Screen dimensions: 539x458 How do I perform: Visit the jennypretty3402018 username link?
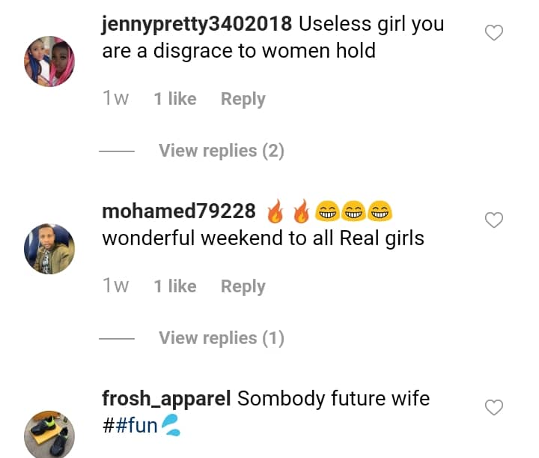tap(197, 24)
